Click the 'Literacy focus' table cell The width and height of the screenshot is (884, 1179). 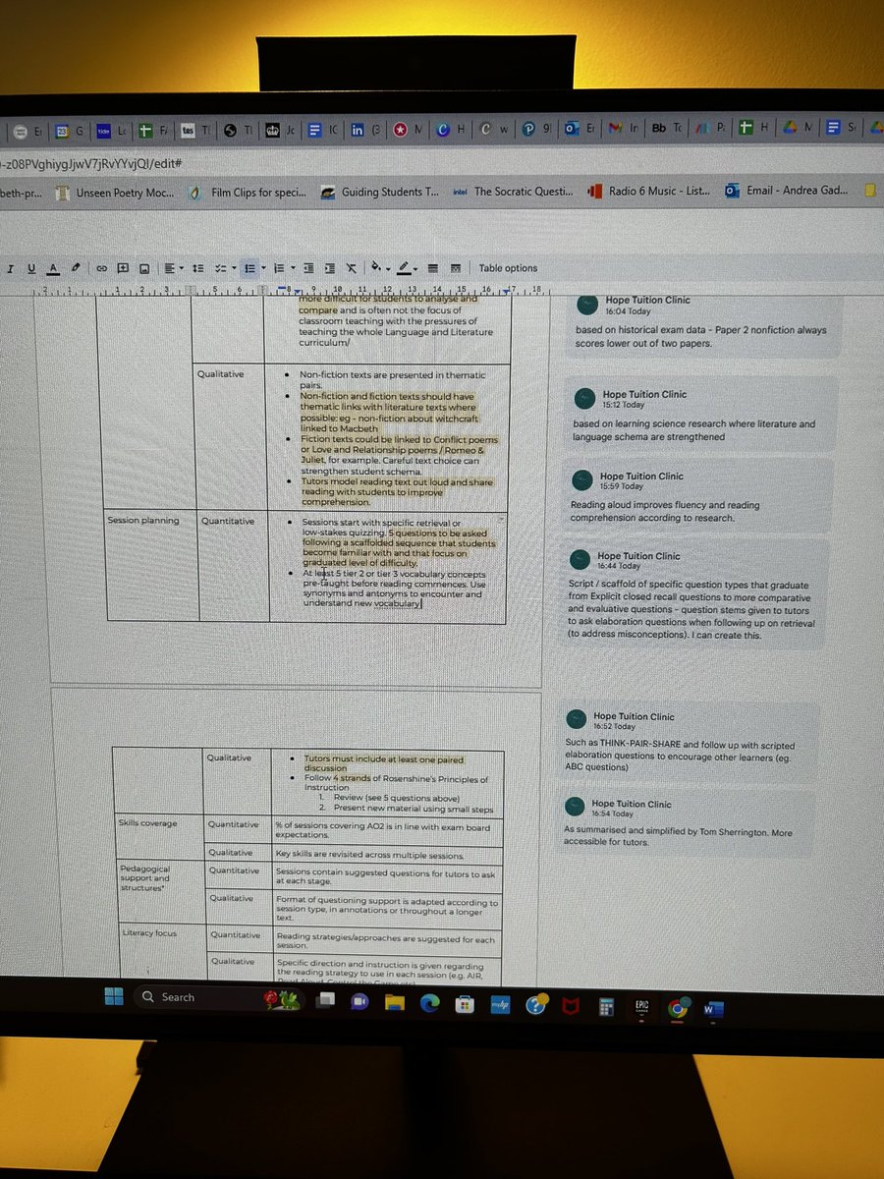point(161,953)
